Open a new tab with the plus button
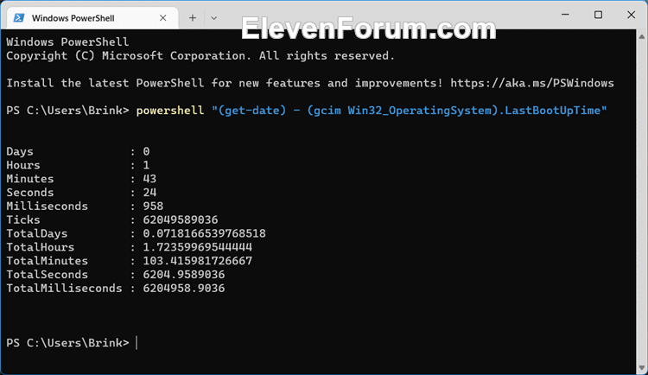 [x=192, y=18]
